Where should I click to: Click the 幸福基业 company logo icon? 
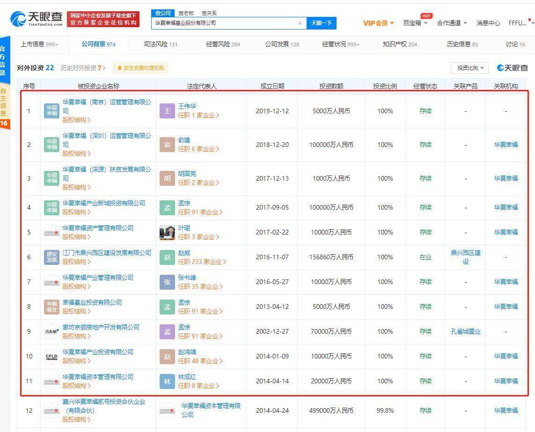(x=51, y=307)
